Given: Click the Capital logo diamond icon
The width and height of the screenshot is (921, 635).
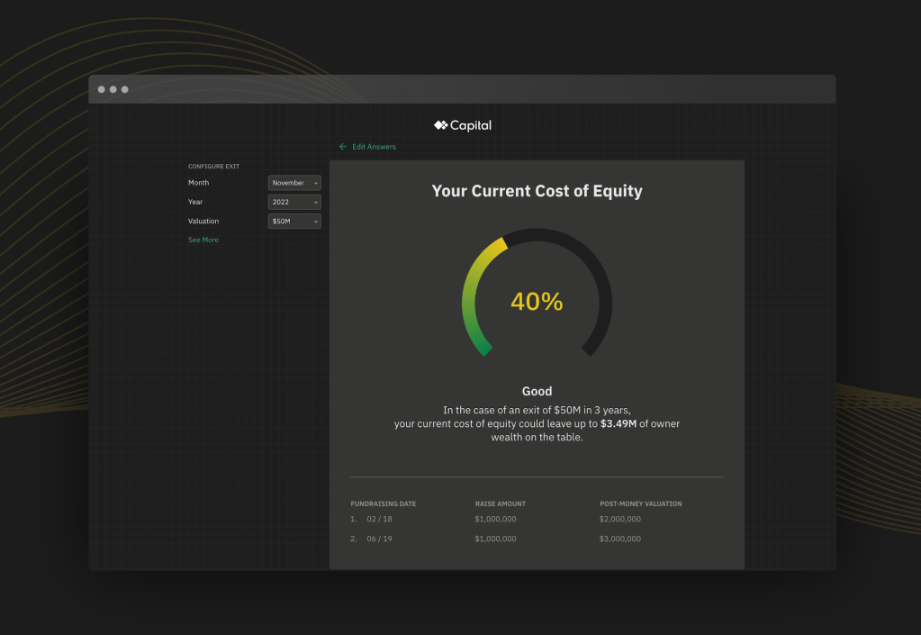Looking at the screenshot, I should 440,125.
